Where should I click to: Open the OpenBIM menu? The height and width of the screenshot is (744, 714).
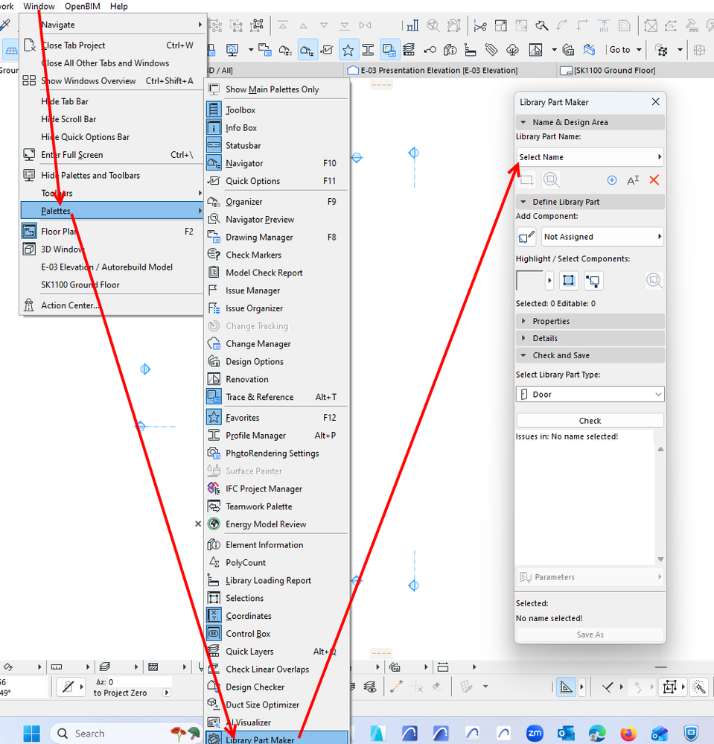tap(82, 6)
